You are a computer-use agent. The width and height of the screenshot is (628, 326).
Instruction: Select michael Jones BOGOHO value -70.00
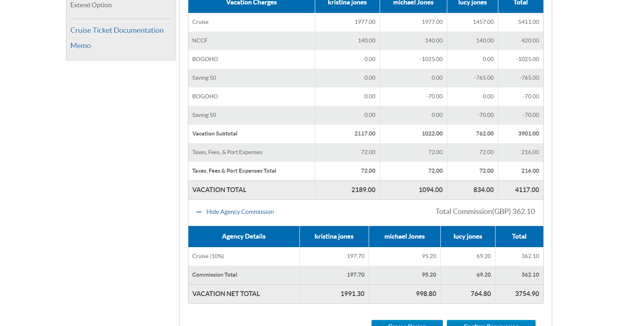coord(434,97)
